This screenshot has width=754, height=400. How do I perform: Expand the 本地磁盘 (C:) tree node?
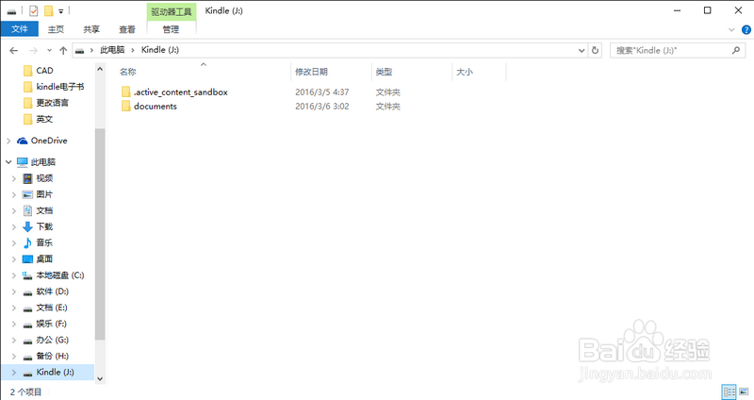[14, 275]
